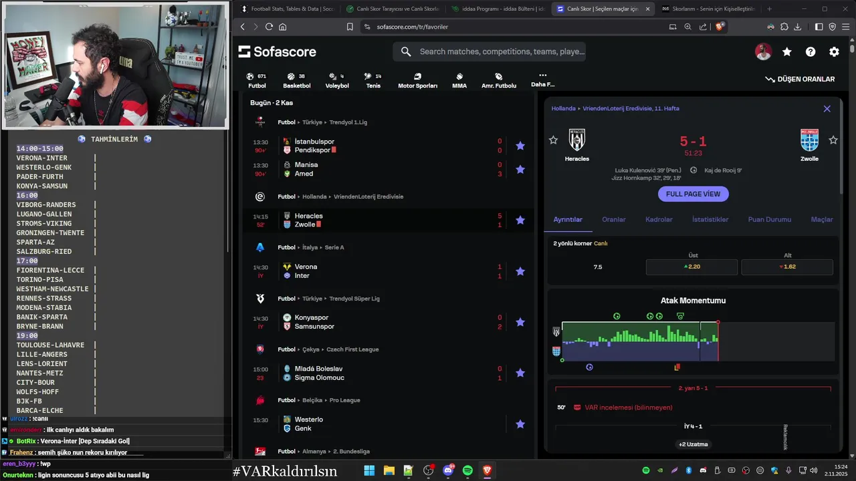
Task: Click the Sofascore logo
Action: coord(277,51)
